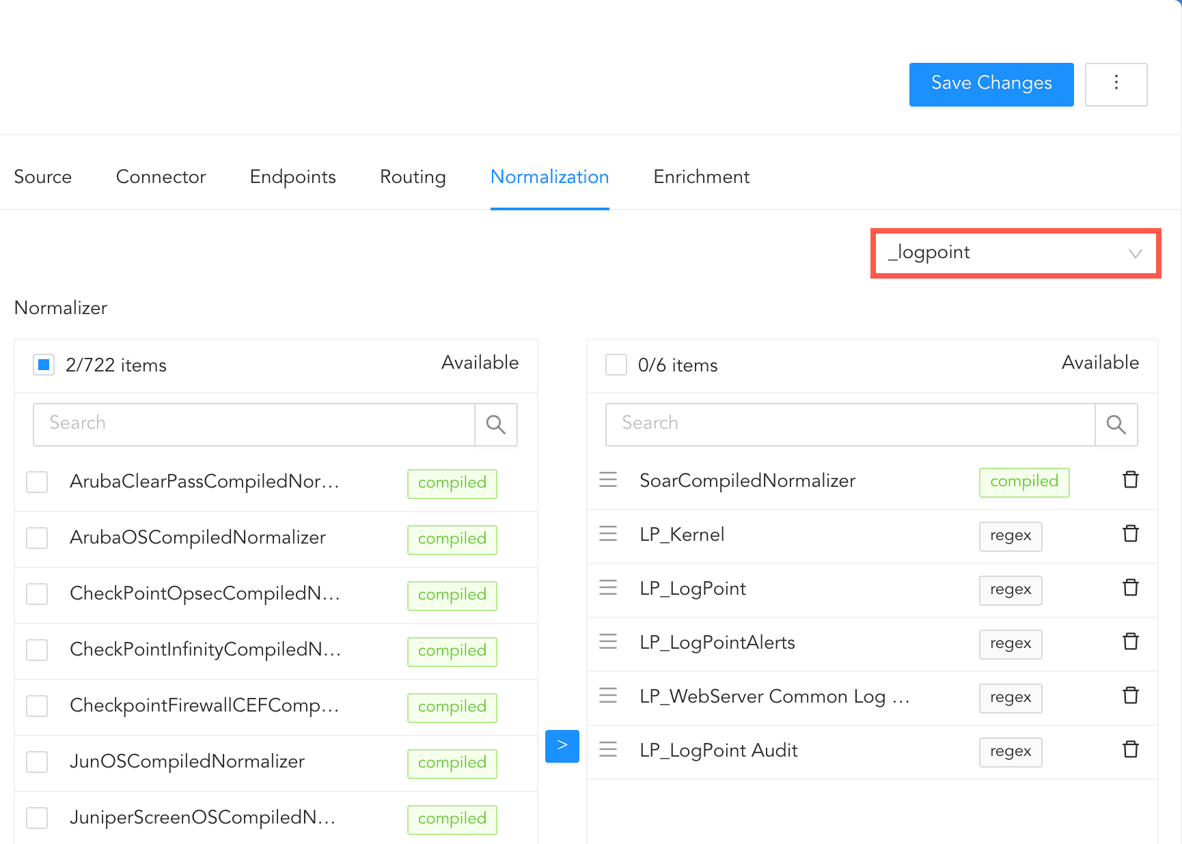Select the JunOSCompiledNormalizer checkbox
The height and width of the screenshot is (844, 1182).
point(37,762)
